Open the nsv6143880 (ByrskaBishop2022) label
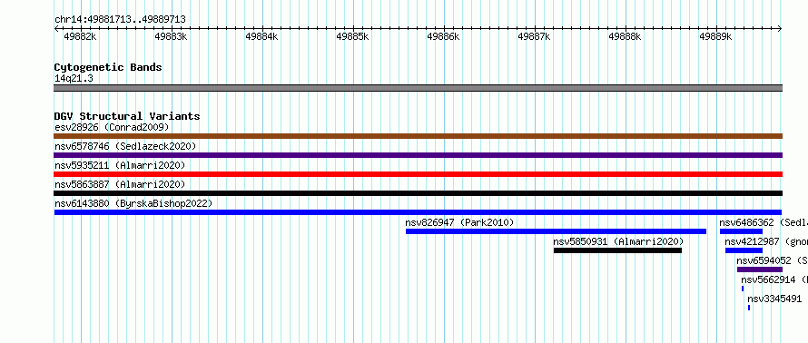 [133, 203]
